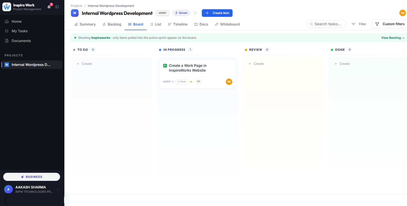Click the Inspiro Work logo icon
407x206 pixels.
point(7,7)
